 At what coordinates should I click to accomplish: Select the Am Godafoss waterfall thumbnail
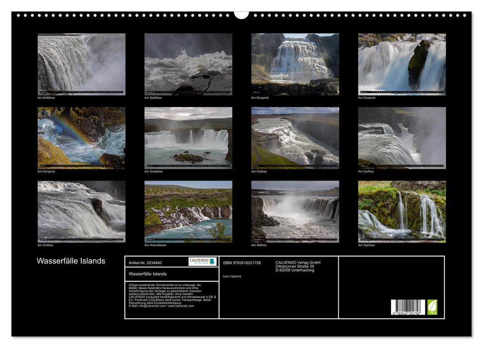coord(188,138)
